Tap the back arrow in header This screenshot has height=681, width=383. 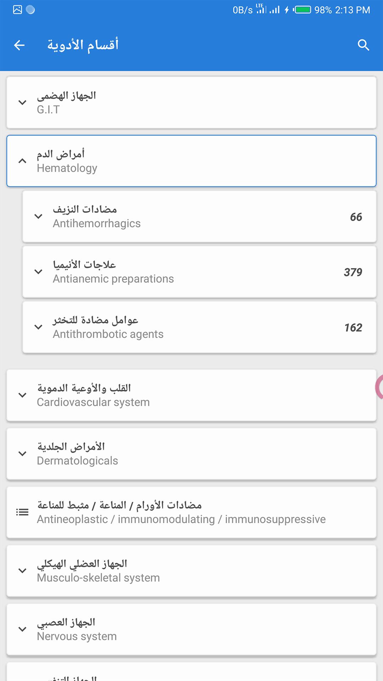tap(19, 45)
